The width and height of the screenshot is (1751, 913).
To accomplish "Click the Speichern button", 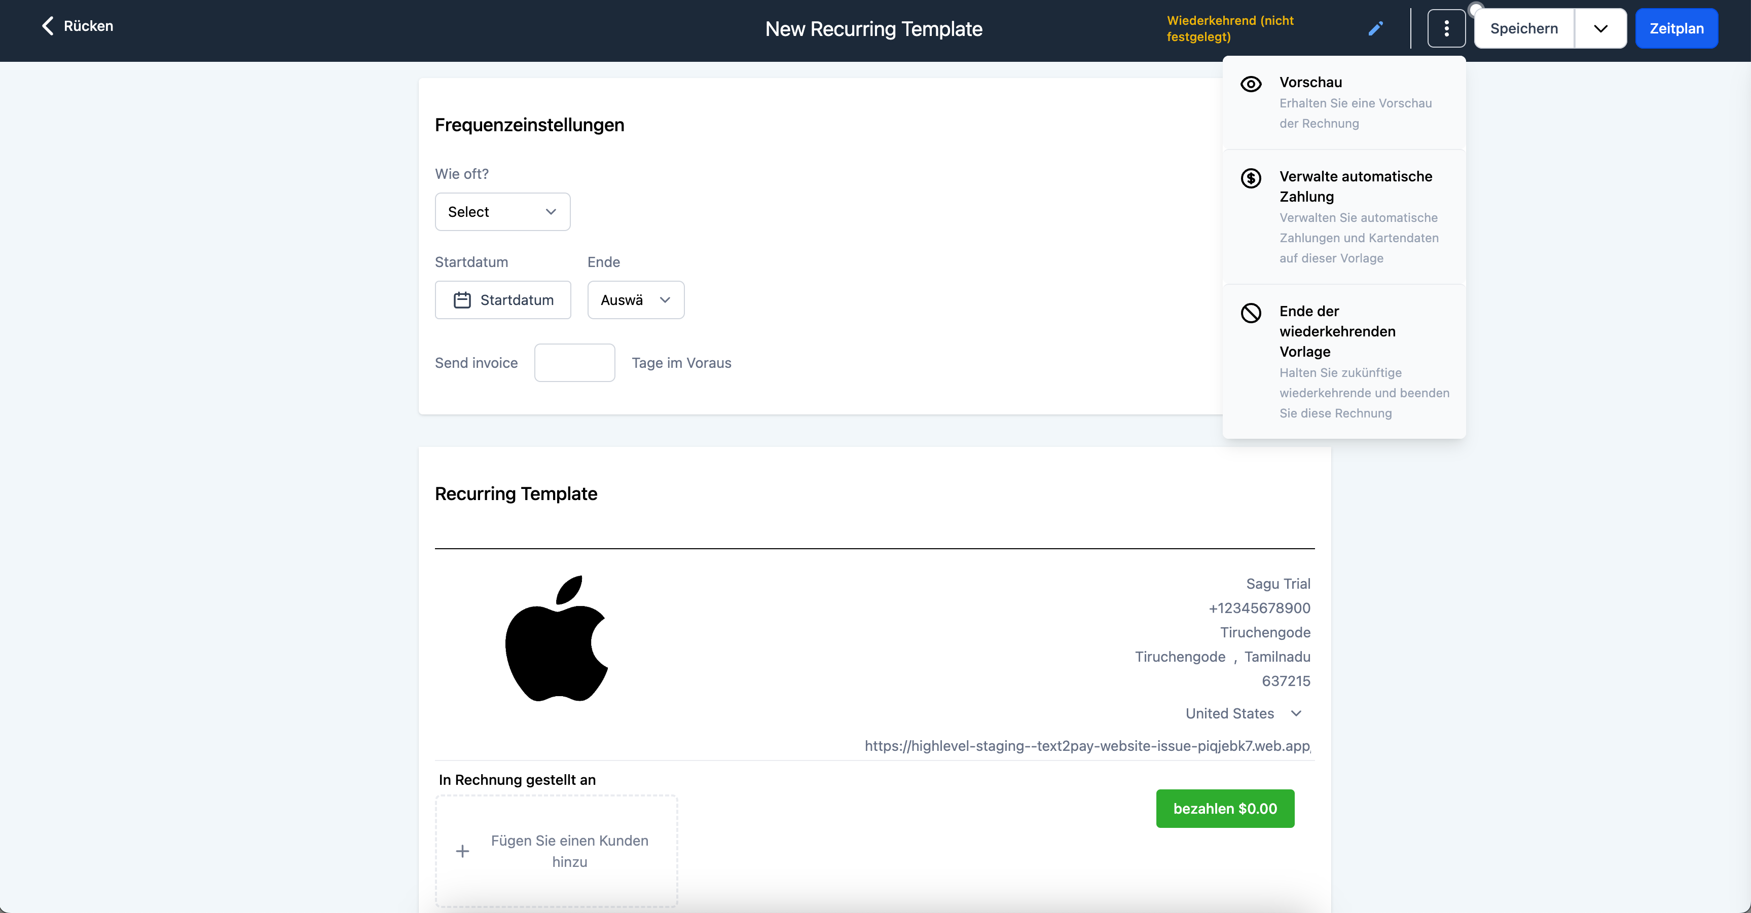I will coord(1524,28).
